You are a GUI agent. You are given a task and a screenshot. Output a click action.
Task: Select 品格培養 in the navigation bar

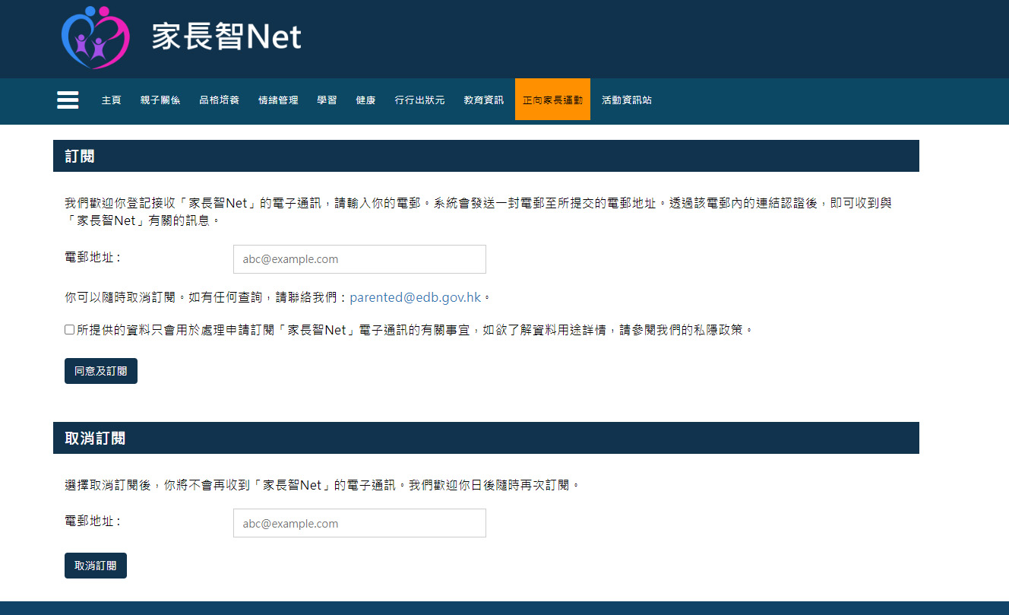point(219,100)
